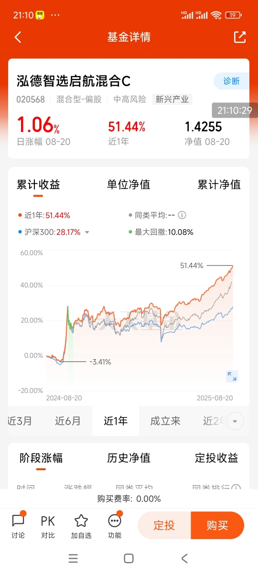
Task: Tap Android recent apps menu icon
Action: pos(73,558)
